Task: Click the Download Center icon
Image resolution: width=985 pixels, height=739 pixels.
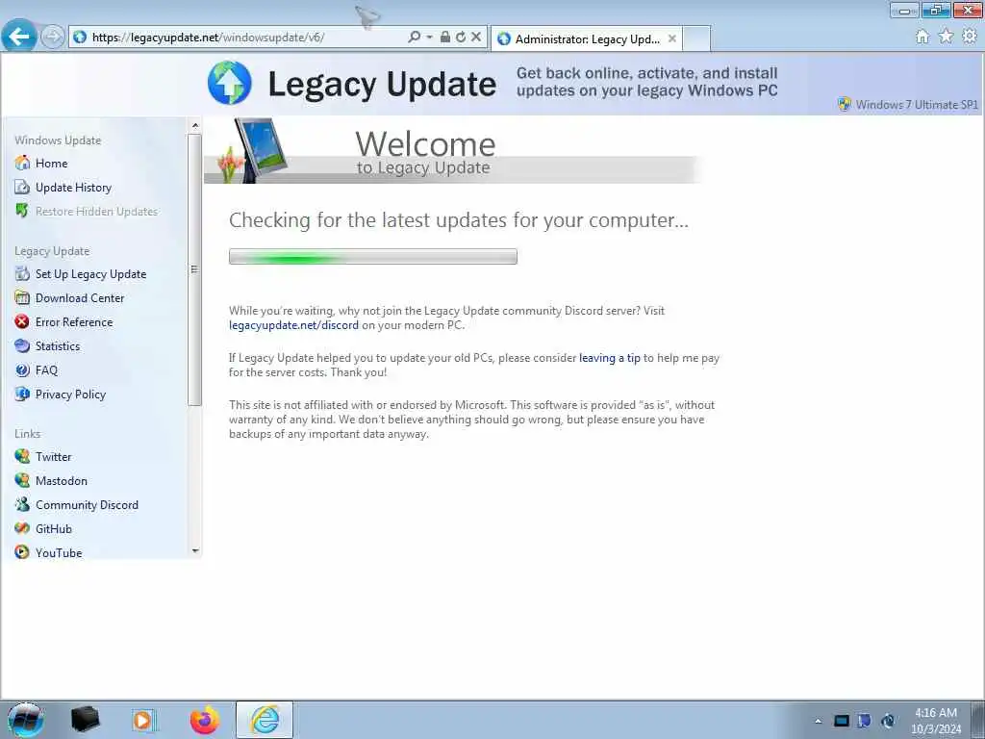Action: click(x=22, y=297)
